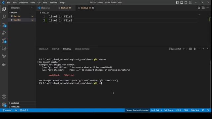Open Run and Debug view icon
Viewport: 212px width, 119px height.
[x=4, y=33]
